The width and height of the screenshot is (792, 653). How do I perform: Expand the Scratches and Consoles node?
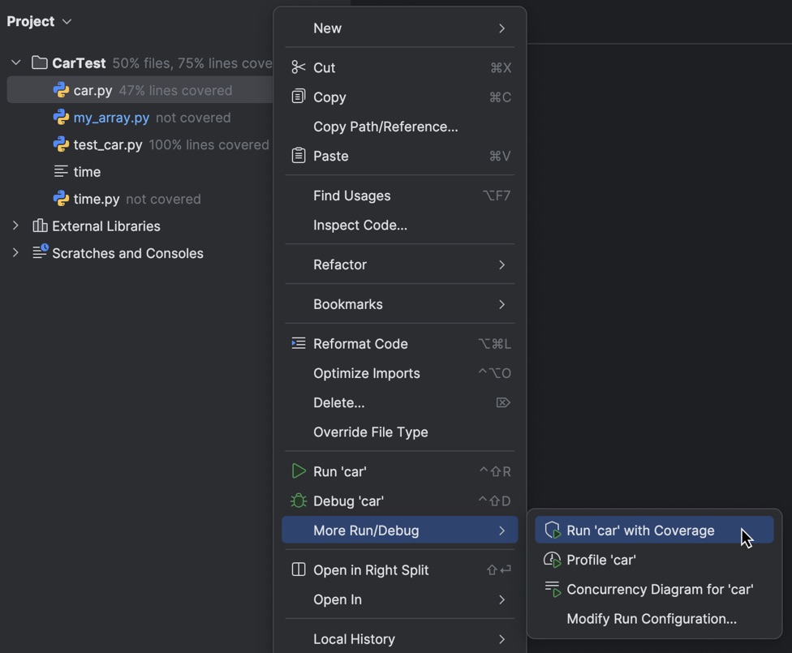click(15, 253)
